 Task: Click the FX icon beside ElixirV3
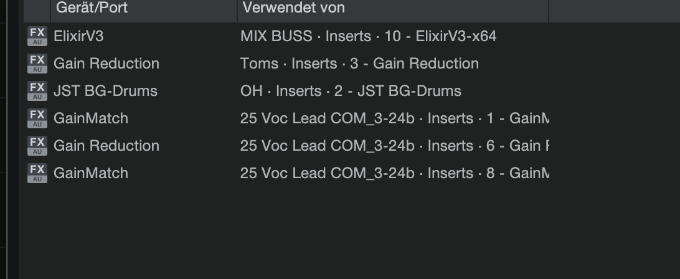point(37,36)
